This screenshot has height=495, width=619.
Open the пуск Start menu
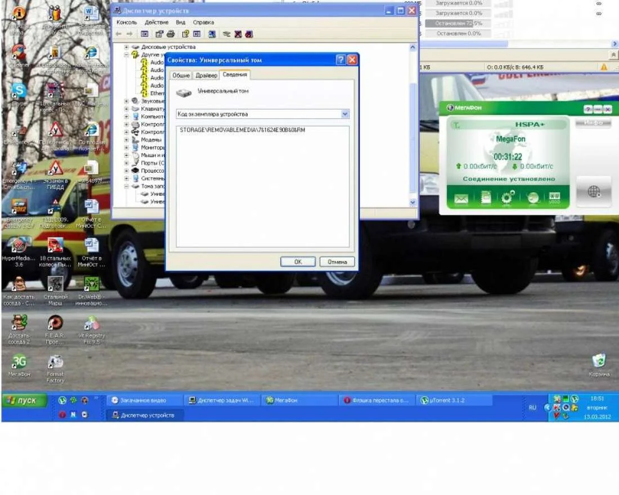24,400
